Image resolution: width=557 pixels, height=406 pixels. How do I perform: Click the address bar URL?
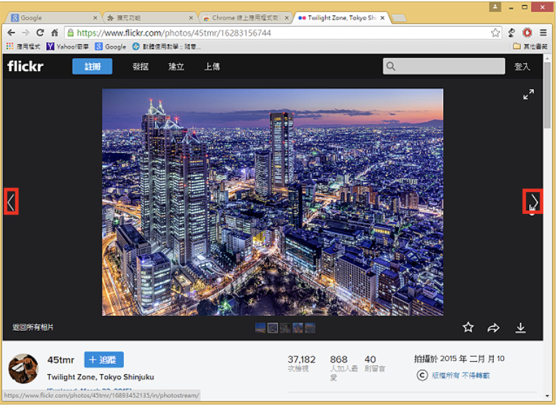tap(174, 33)
